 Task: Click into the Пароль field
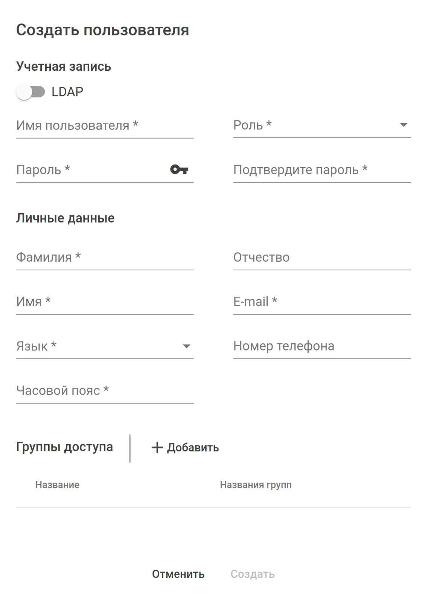coord(90,170)
